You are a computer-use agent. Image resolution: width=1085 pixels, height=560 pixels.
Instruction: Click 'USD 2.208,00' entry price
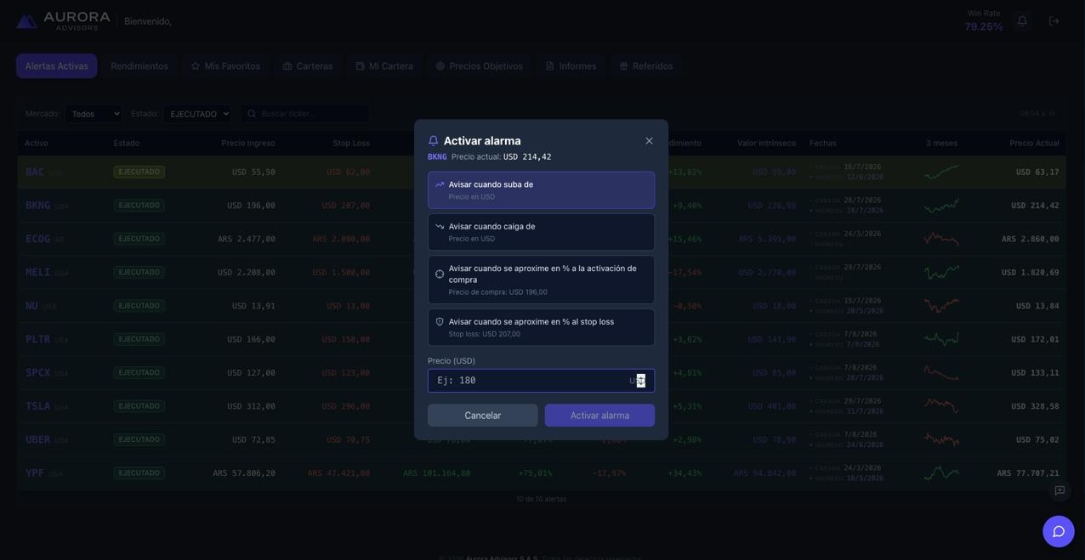point(247,273)
